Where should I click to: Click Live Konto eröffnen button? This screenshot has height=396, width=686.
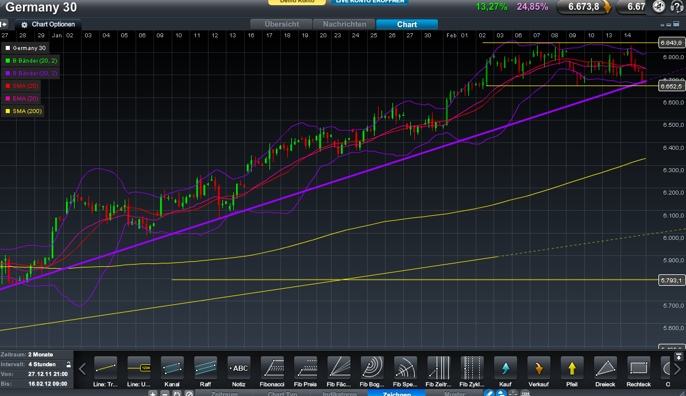(x=370, y=2)
